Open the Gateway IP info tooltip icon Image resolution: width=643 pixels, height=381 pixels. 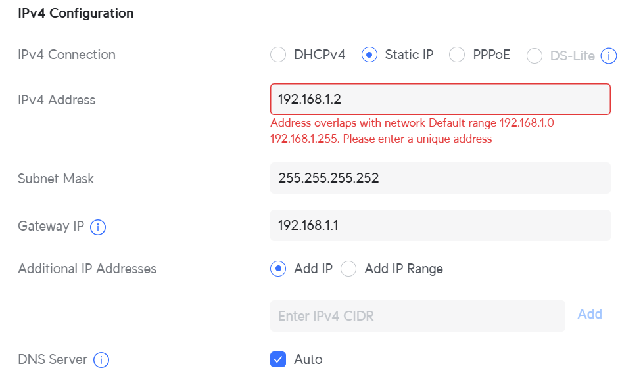98,227
